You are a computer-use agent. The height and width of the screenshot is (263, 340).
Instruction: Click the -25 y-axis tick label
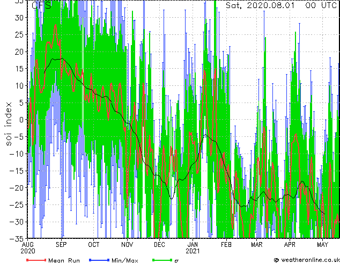[17, 205]
